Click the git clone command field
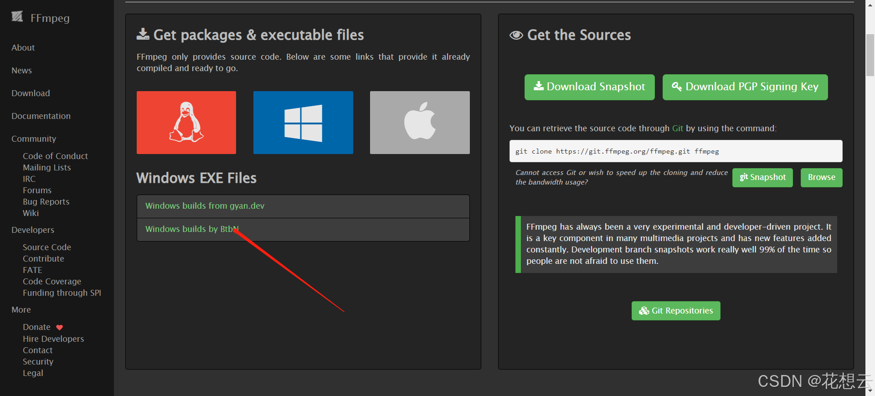875x396 pixels. (676, 151)
